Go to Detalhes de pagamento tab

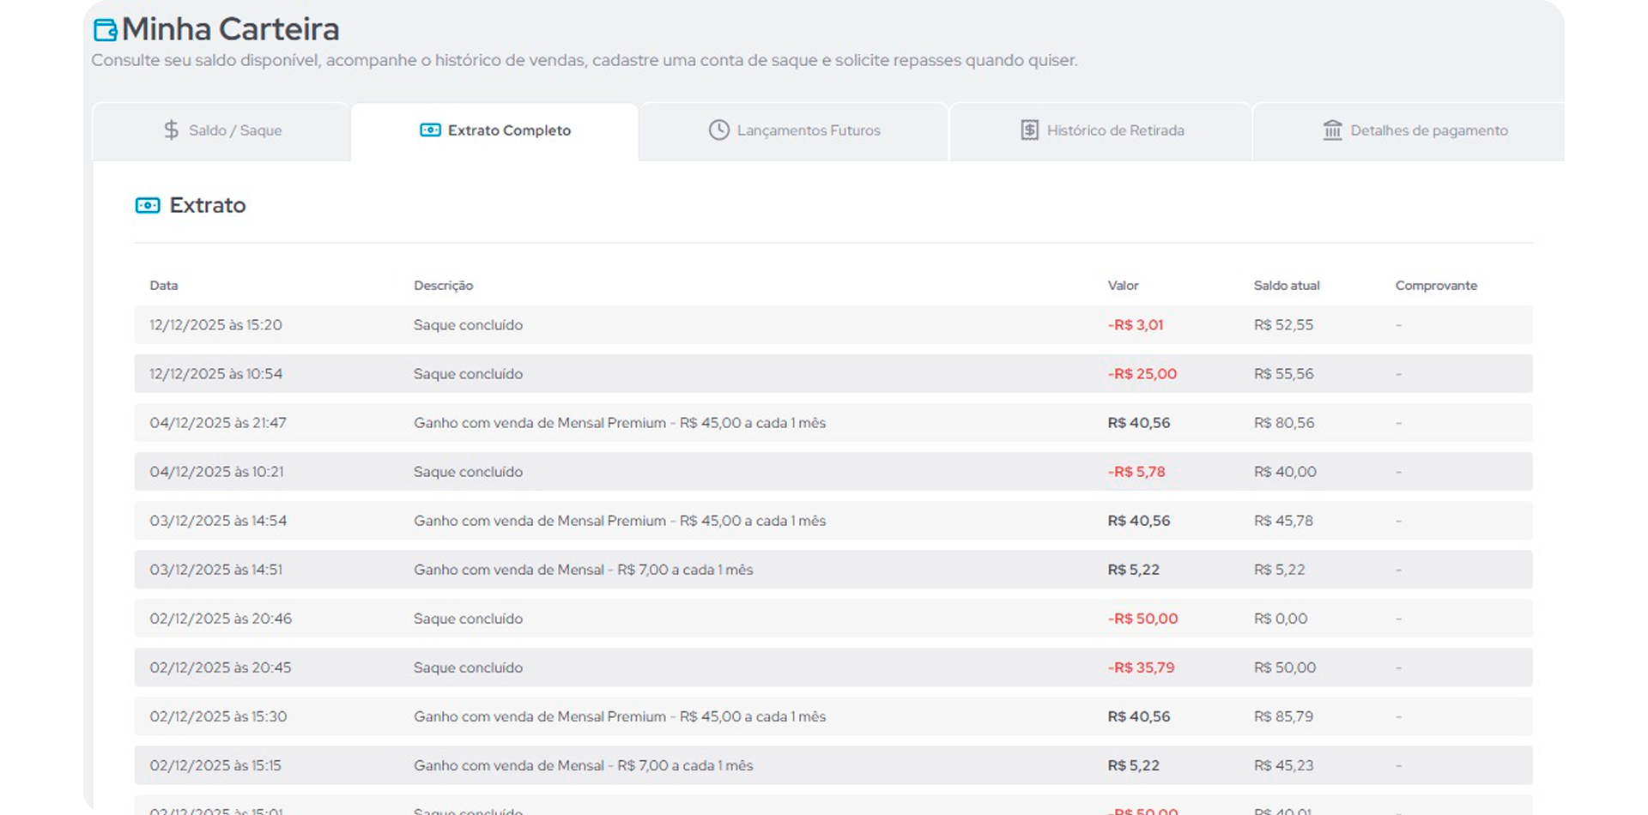(x=1428, y=130)
